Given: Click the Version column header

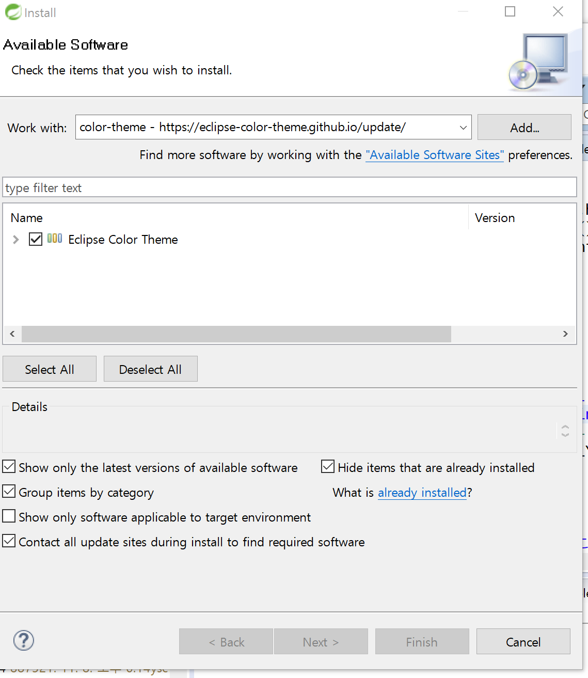Looking at the screenshot, I should (x=522, y=217).
